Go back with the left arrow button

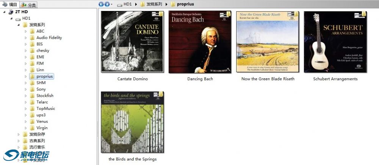(x=101, y=4)
